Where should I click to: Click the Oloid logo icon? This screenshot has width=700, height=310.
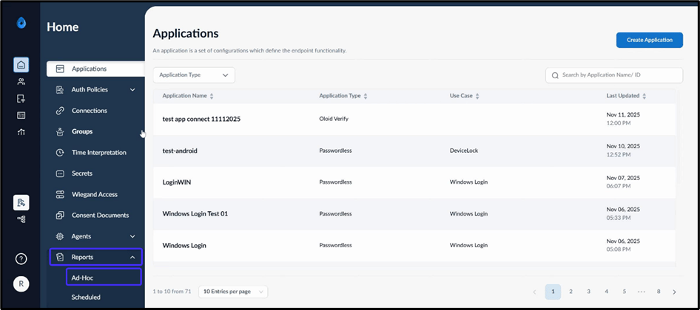coord(21,23)
